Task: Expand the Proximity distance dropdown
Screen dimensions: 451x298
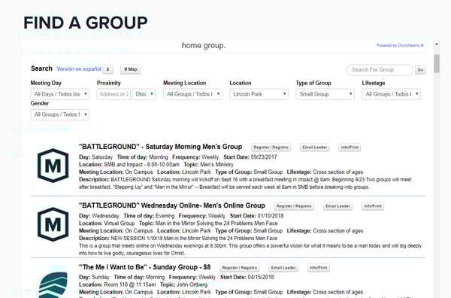Action: (144, 94)
